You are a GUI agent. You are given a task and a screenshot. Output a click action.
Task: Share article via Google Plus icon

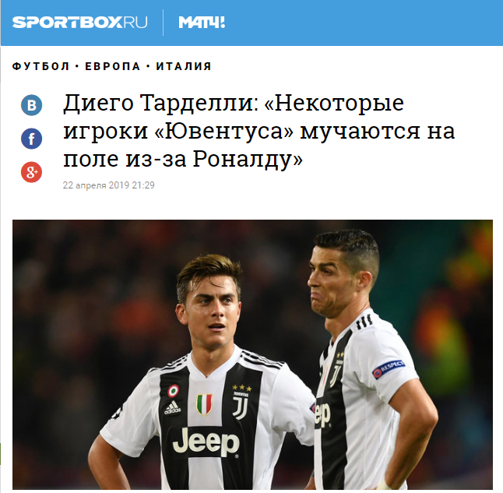click(x=31, y=172)
